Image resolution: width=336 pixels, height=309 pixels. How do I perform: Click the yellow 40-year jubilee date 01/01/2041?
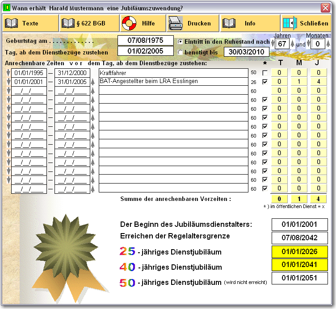click(299, 265)
